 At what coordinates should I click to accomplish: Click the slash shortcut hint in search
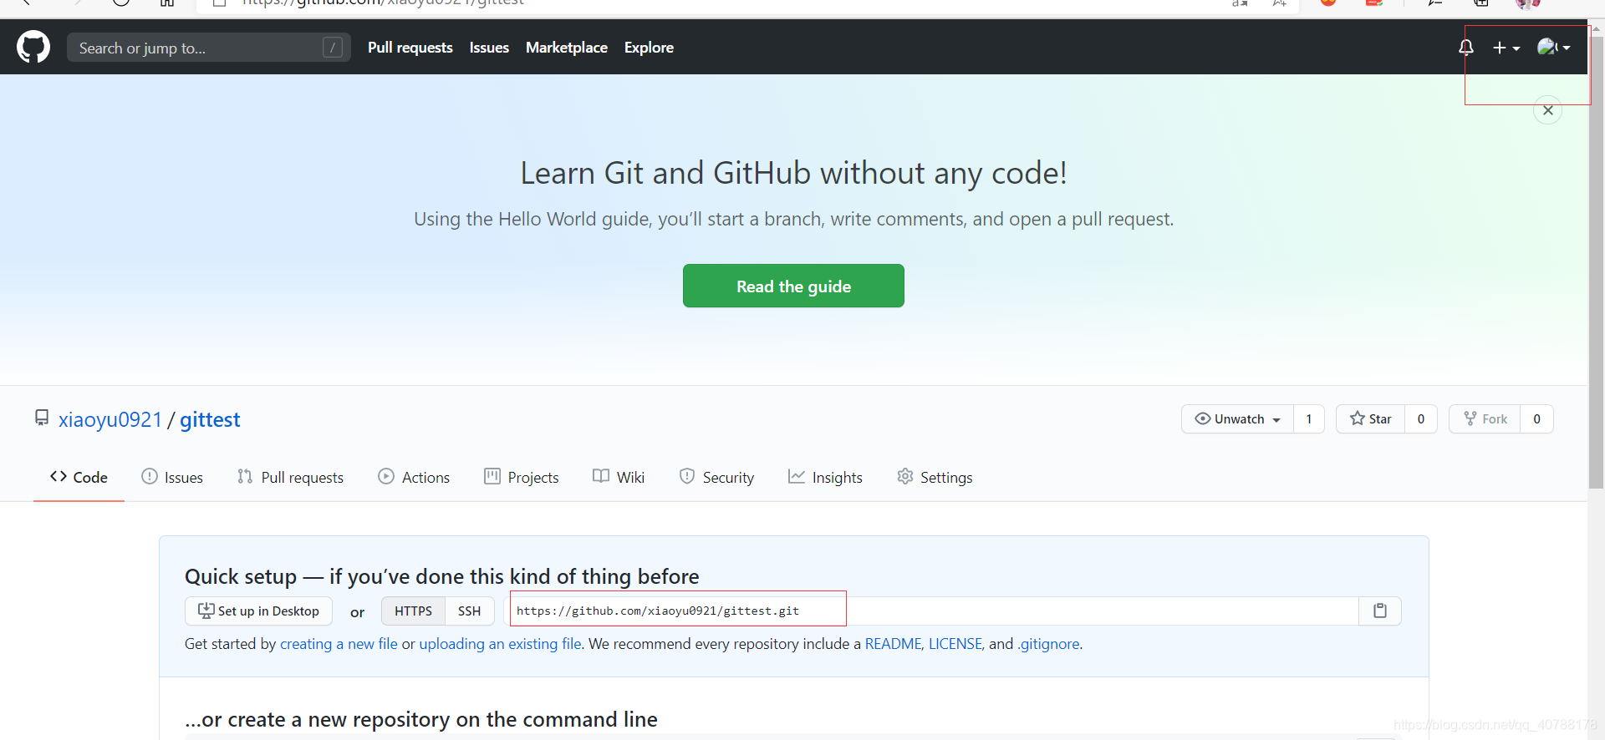333,48
